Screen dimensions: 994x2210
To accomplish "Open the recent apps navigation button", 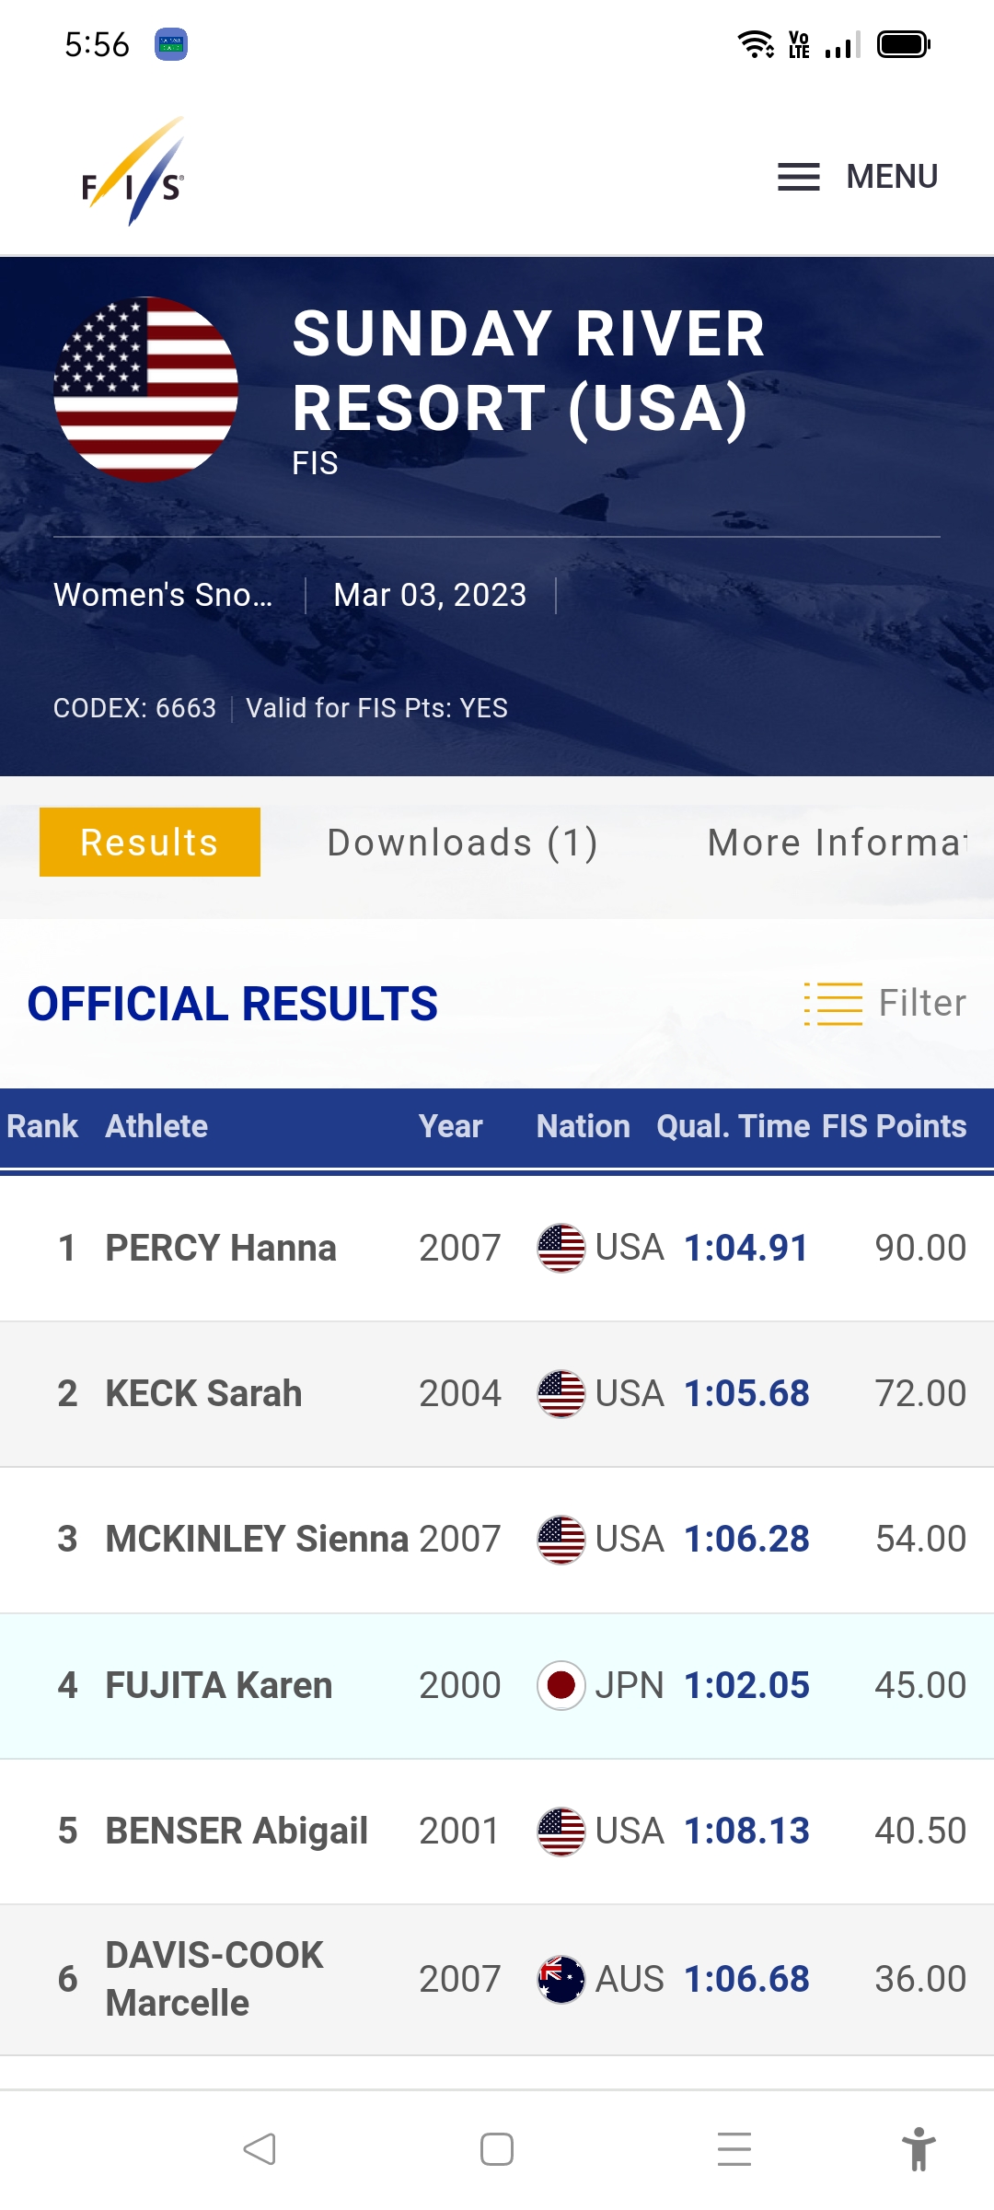I will click(x=734, y=2149).
